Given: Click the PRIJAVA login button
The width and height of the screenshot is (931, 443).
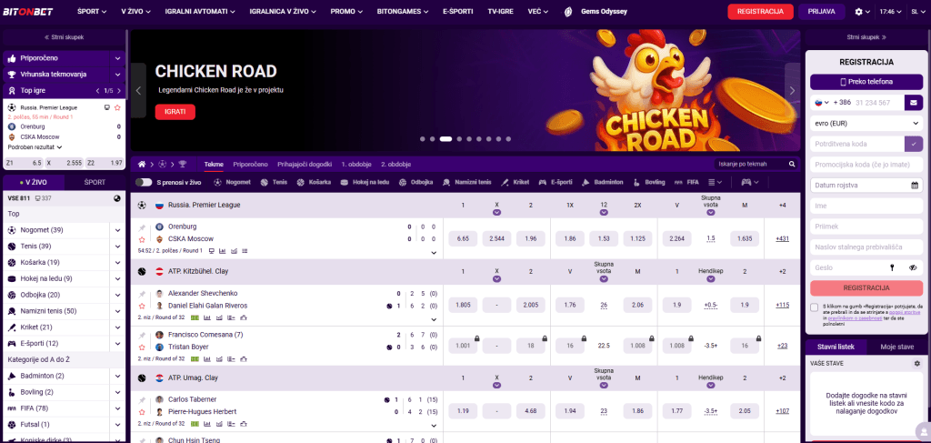Looking at the screenshot, I should point(822,11).
